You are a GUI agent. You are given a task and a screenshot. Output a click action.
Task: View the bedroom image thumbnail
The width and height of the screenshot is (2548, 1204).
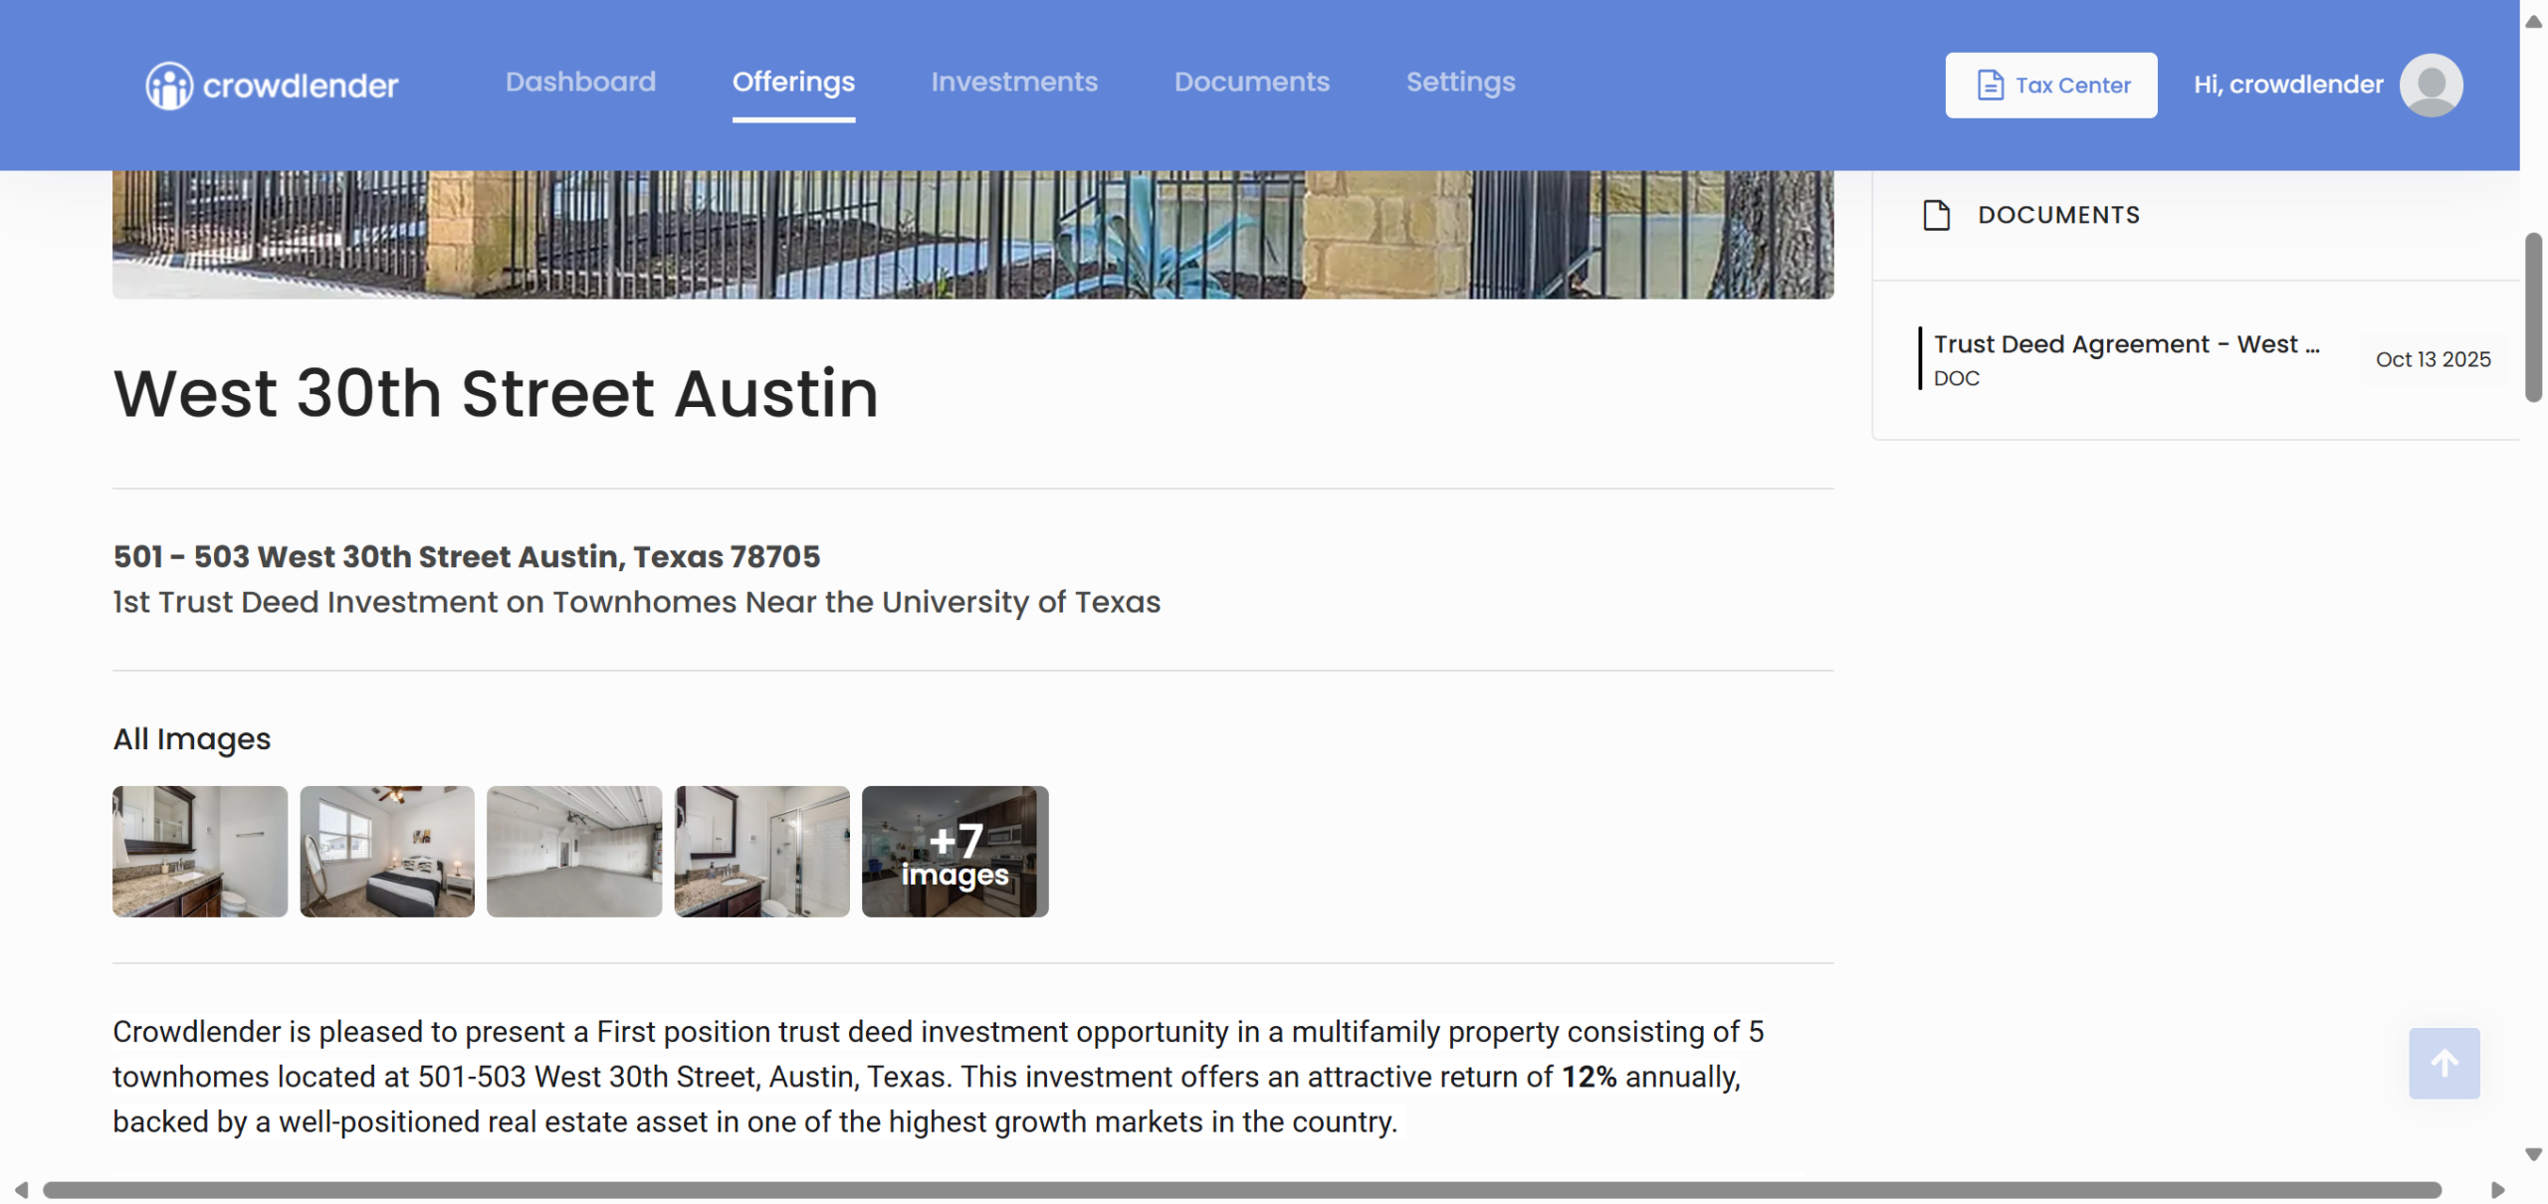click(x=387, y=852)
